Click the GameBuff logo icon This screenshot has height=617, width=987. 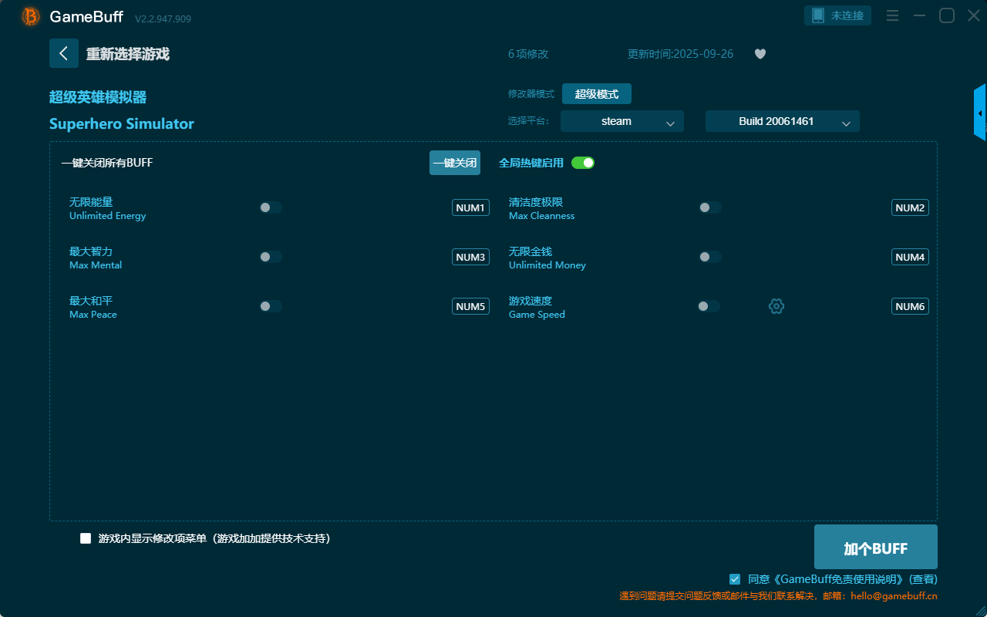coord(31,16)
